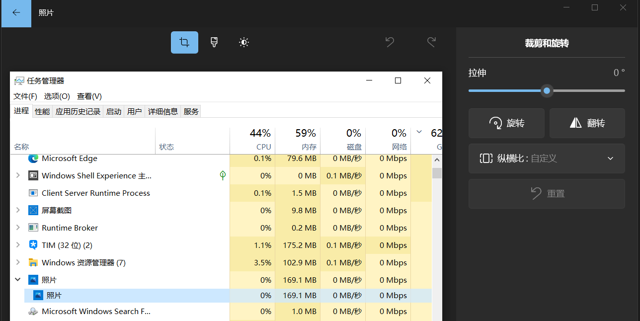Click the 拉伸 straighten slider handle
Image resolution: width=640 pixels, height=321 pixels.
[x=547, y=90]
